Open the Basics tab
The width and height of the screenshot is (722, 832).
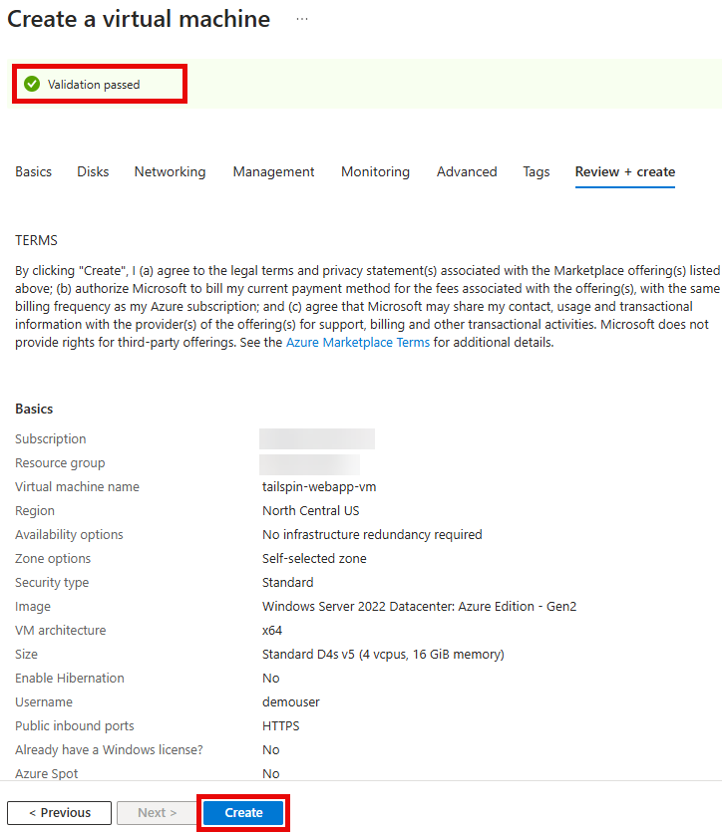click(x=33, y=171)
